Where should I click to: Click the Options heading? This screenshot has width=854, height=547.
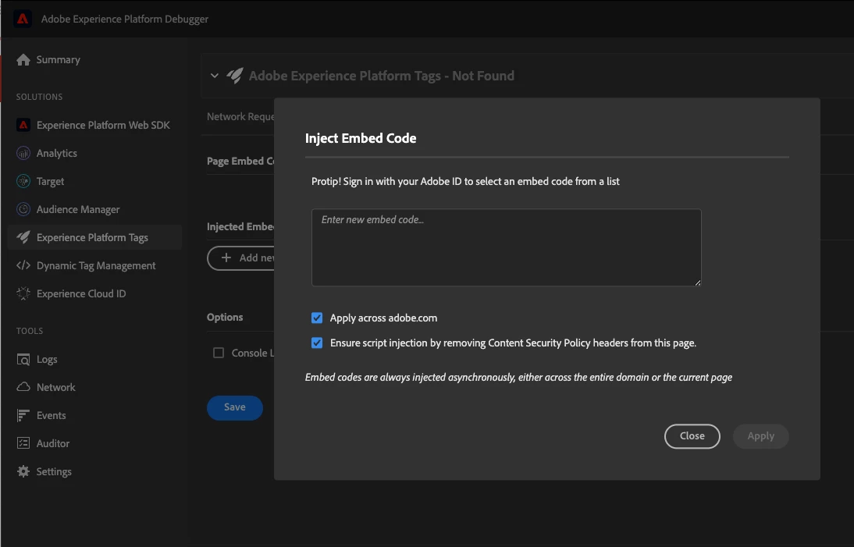click(225, 317)
